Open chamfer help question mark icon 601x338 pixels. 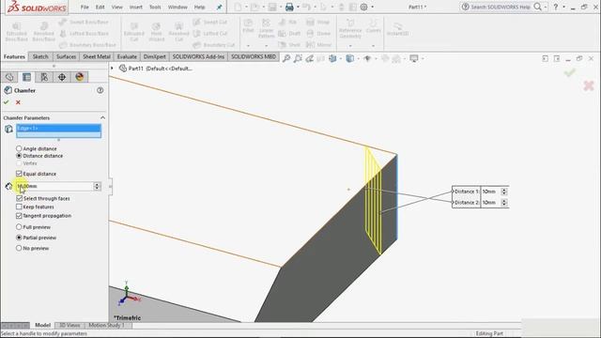tap(100, 90)
